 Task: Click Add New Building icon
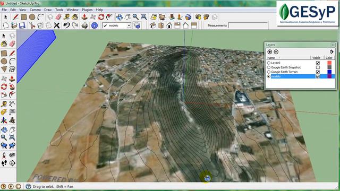(x=172, y=16)
